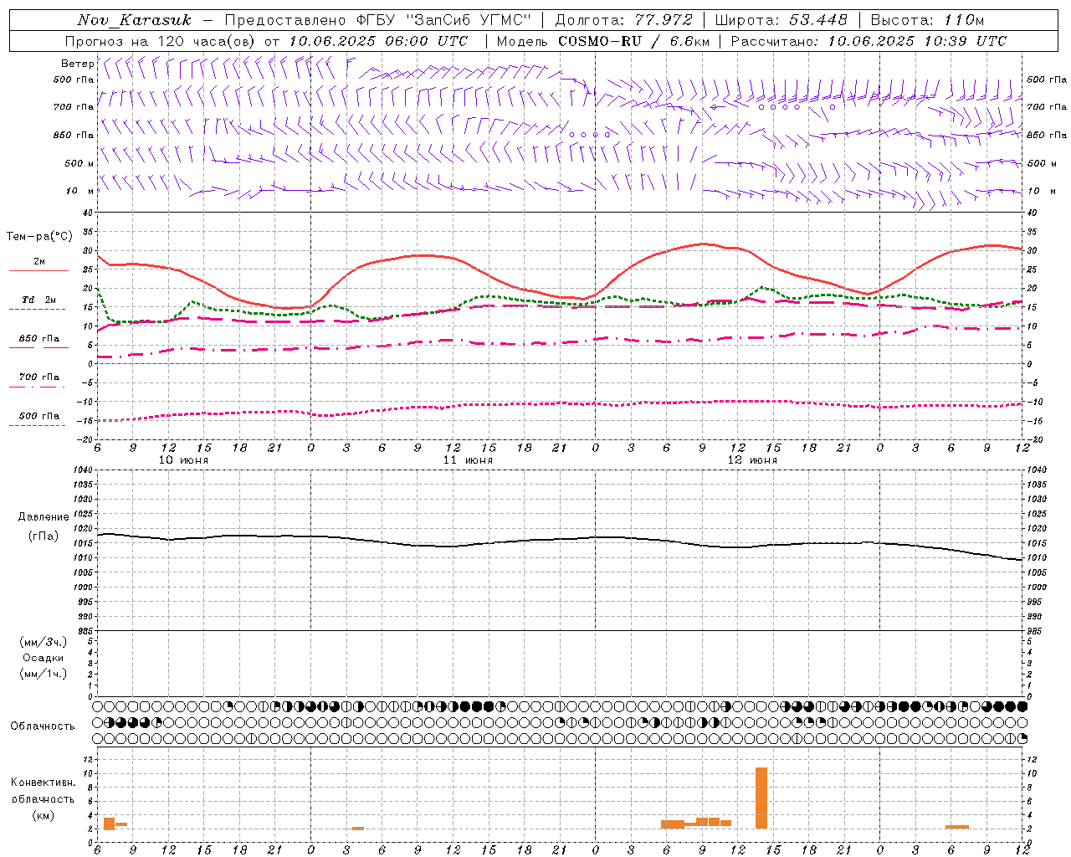The image size is (1071, 857).
Task: Click the 10 м wind level label on left
Action: [x=79, y=191]
